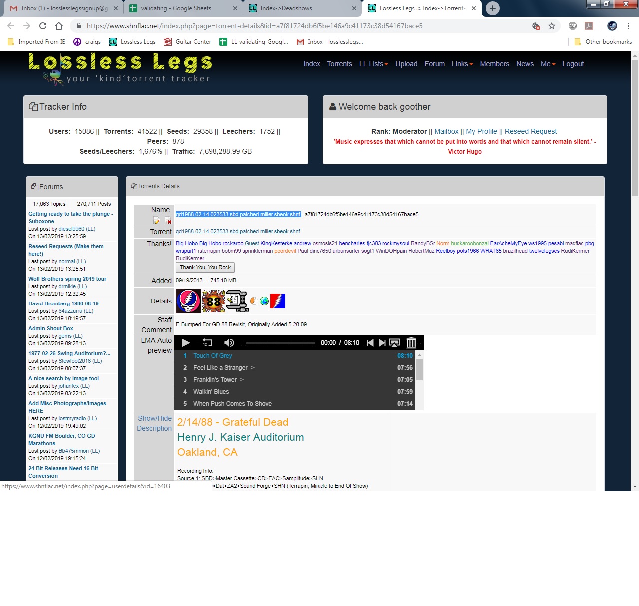This screenshot has width=639, height=606.
Task: Reload the page
Action: pyautogui.click(x=43, y=26)
